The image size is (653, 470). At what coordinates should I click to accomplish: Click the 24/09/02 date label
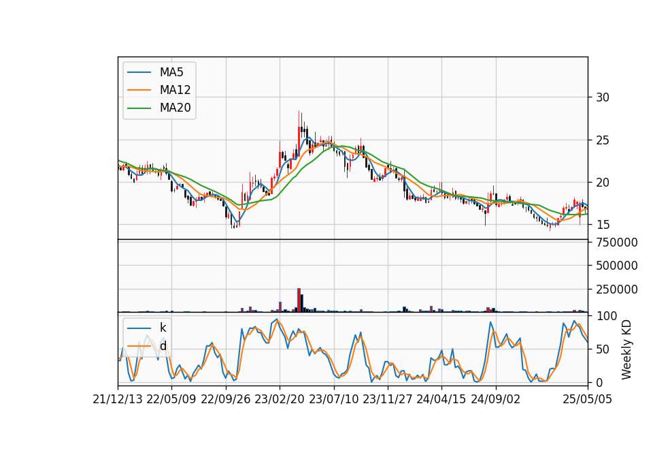click(x=496, y=400)
